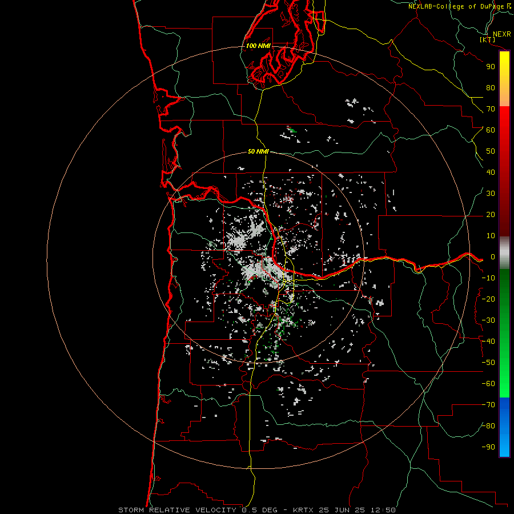The height and width of the screenshot is (514, 514).
Task: Click the NEXLAB-College of DuPage label
Action: pos(456,6)
